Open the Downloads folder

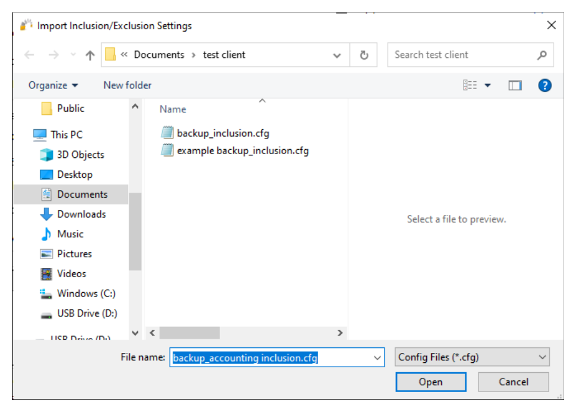pos(81,214)
